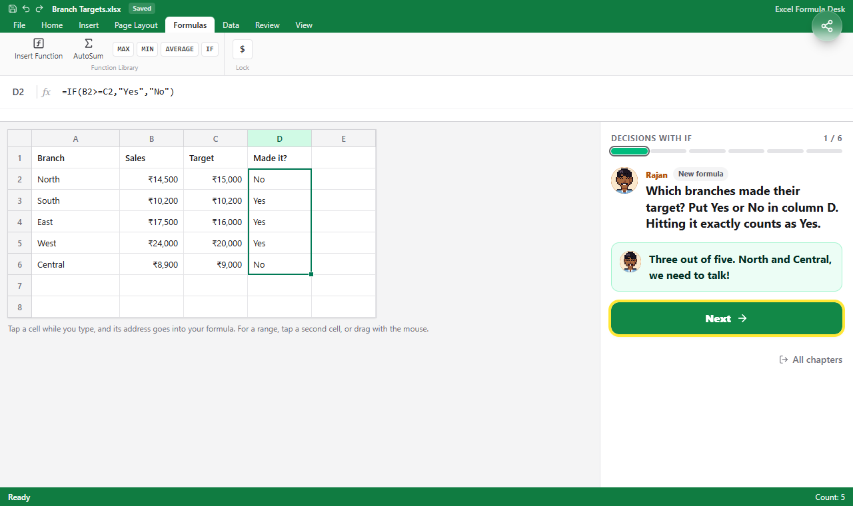Click the lesson progress bar first segment
This screenshot has width=853, height=506.
pos(629,151)
